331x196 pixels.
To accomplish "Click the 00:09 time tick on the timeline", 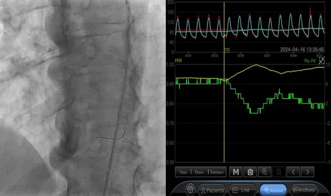I will (x=293, y=56).
